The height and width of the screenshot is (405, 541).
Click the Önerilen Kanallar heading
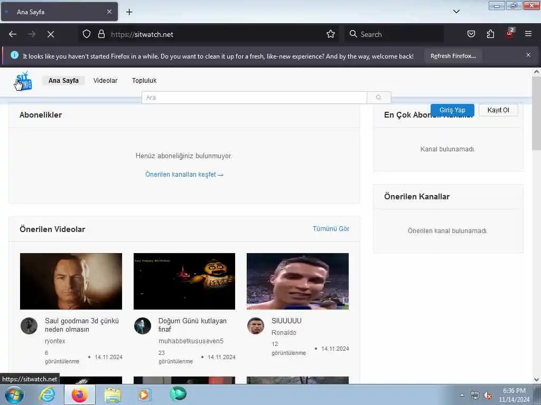tap(417, 197)
